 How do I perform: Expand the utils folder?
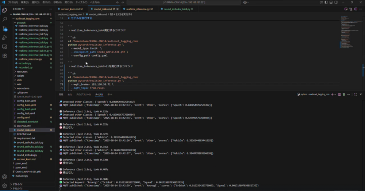pyautogui.click(x=19, y=80)
